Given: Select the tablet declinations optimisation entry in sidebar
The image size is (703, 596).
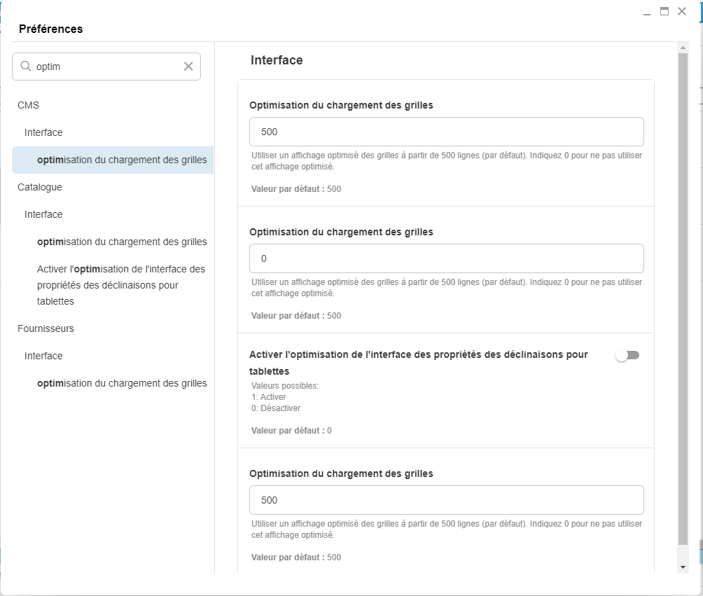Looking at the screenshot, I should (120, 285).
